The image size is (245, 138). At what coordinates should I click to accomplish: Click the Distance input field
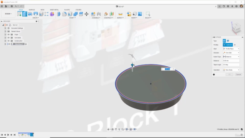point(231,61)
